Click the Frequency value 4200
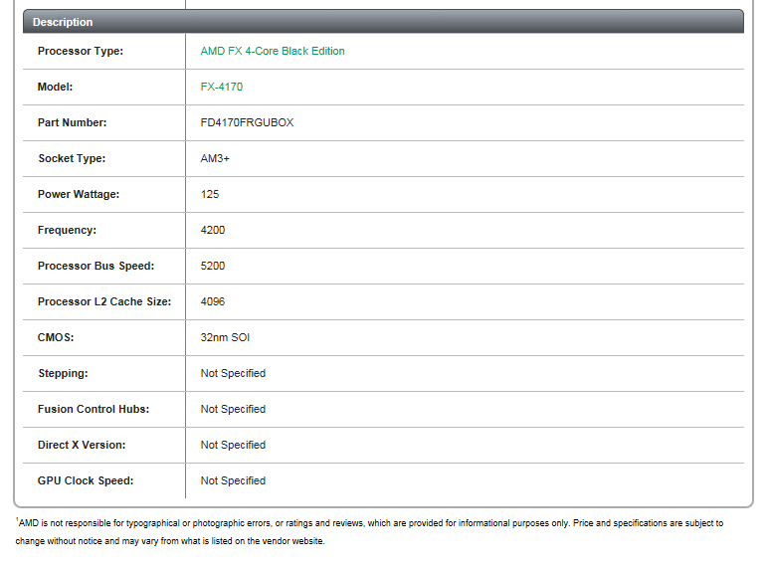Screen dimensions: 769x568 [x=213, y=230]
